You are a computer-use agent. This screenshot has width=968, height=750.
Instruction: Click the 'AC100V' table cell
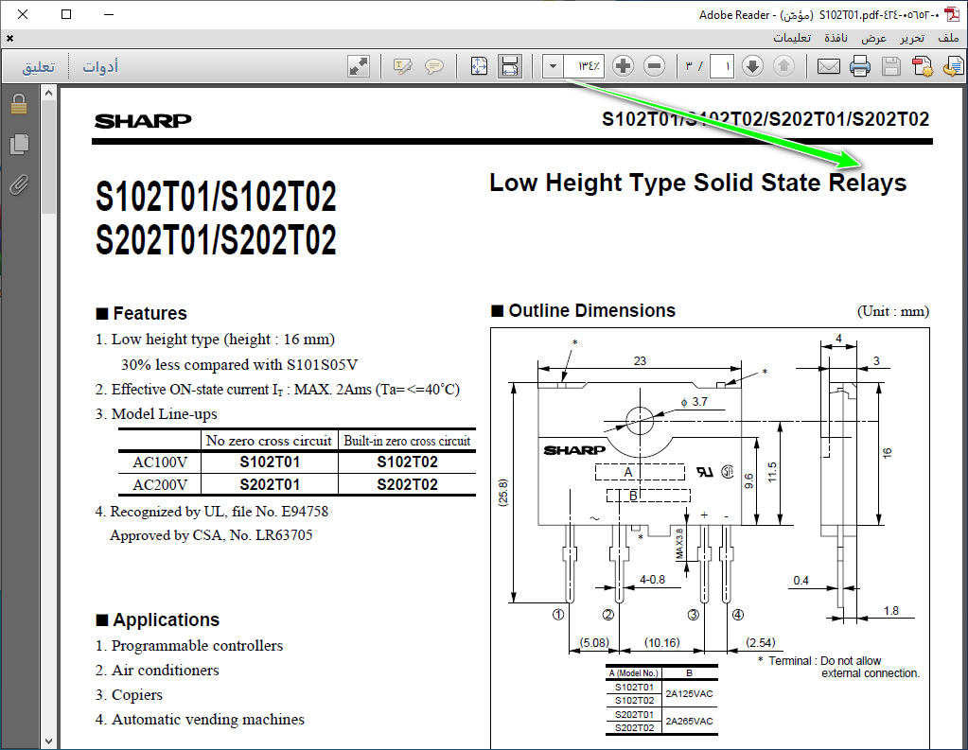[x=160, y=462]
